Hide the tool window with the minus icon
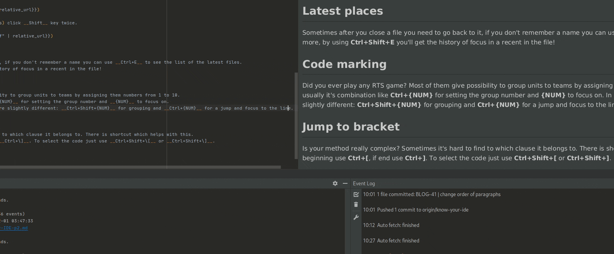This screenshot has height=254, width=614. click(345, 183)
